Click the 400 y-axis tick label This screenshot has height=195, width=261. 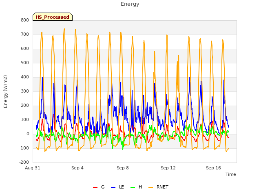(25, 77)
